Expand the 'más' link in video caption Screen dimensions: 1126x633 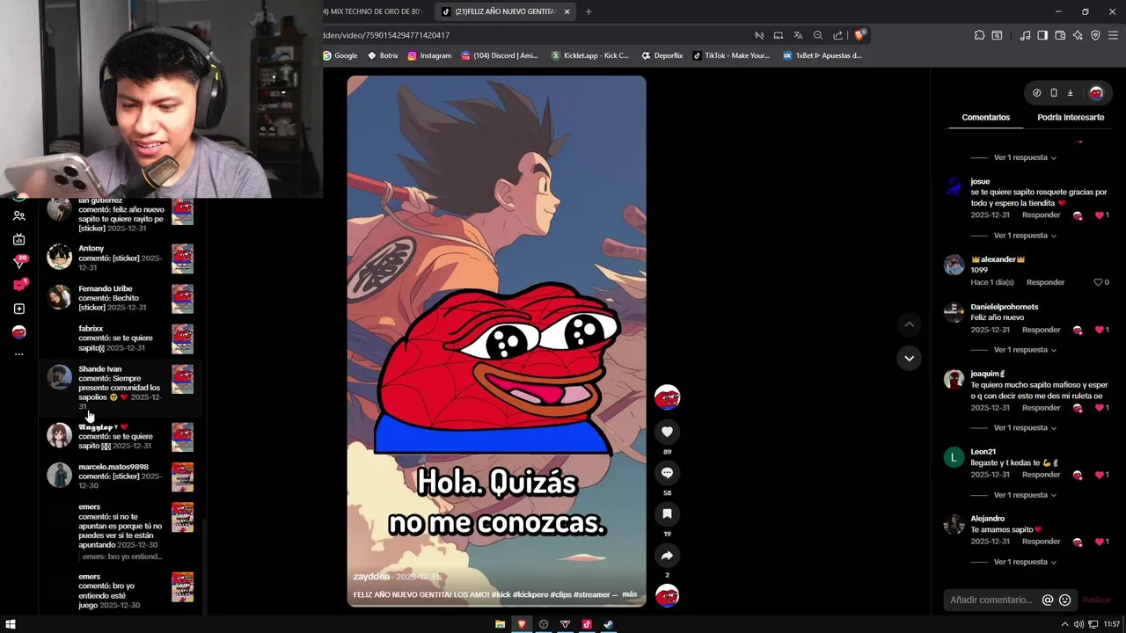(x=629, y=594)
